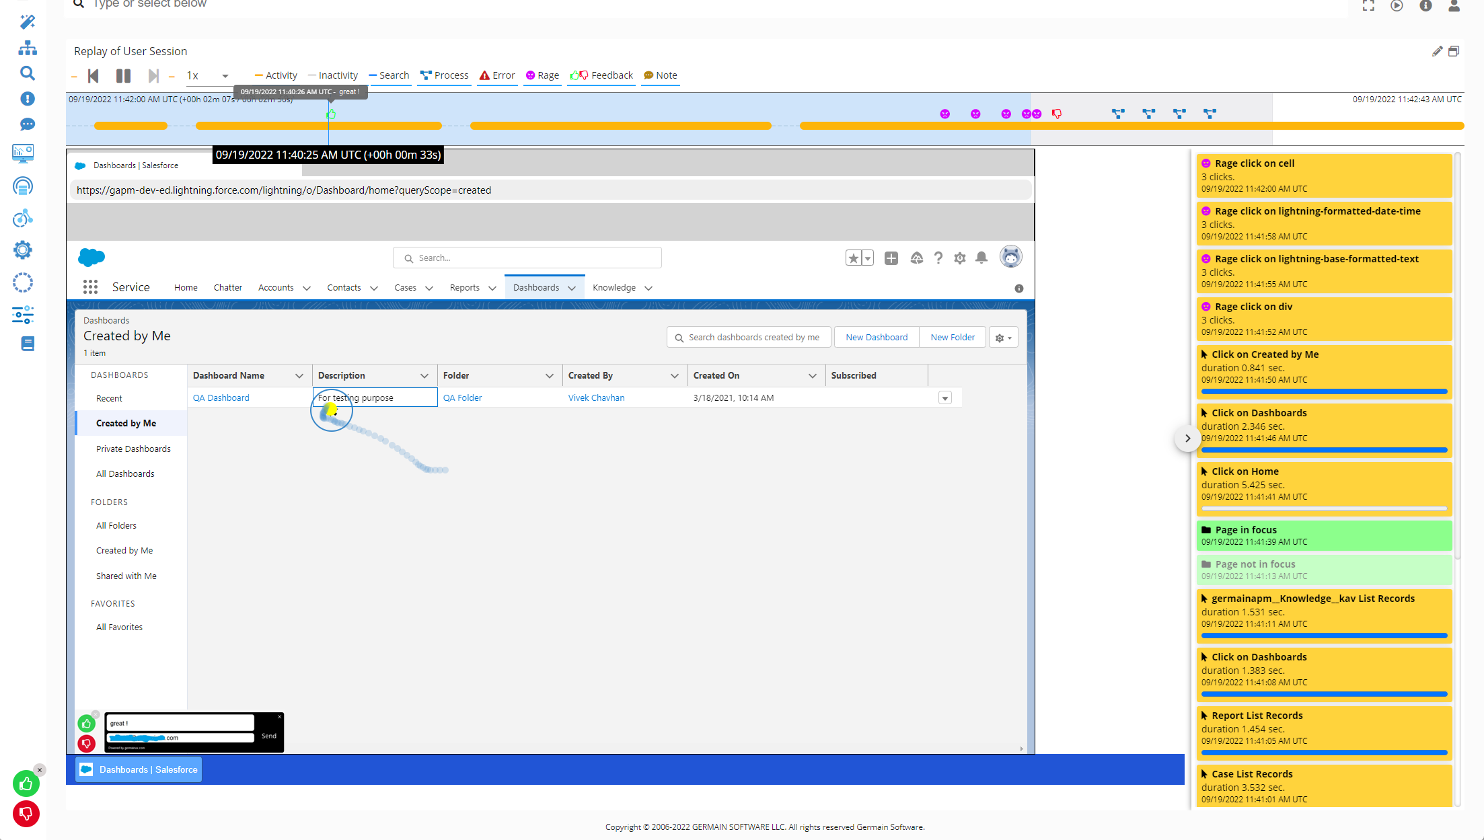Open the 1x playback speed dropdown

207,76
